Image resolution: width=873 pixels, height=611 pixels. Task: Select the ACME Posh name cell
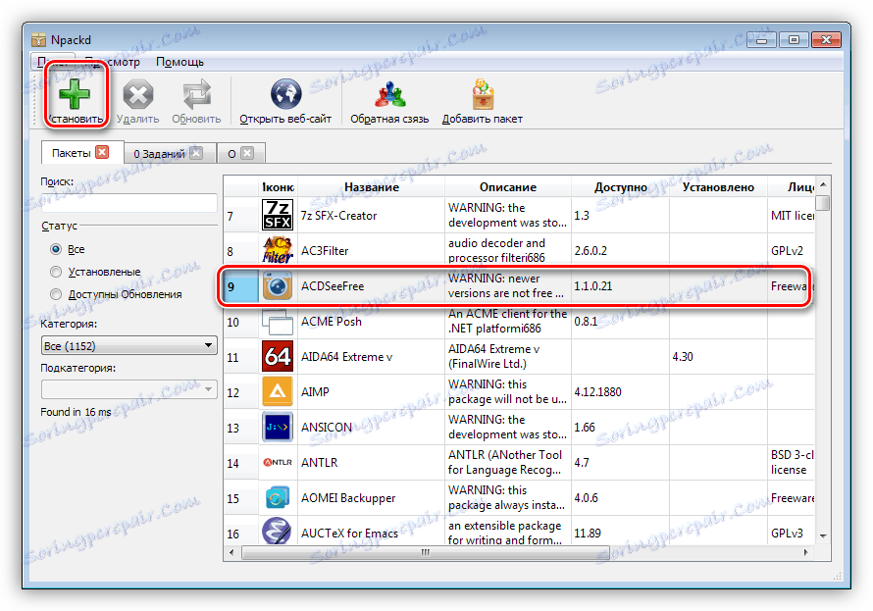coord(371,321)
